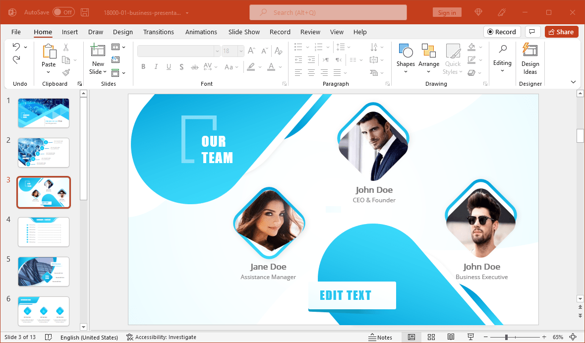Switch to the Insert ribbon tab
585x343 pixels.
(69, 32)
